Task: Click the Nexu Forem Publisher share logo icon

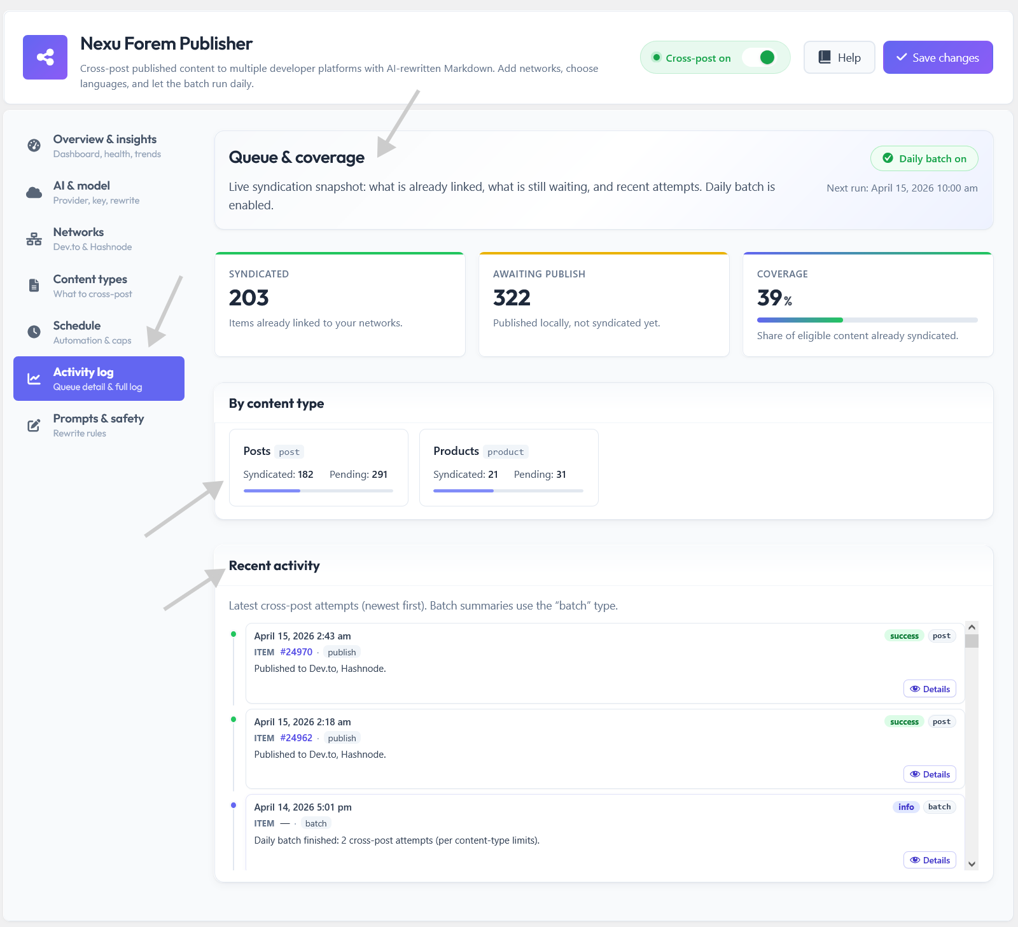Action: pyautogui.click(x=45, y=57)
